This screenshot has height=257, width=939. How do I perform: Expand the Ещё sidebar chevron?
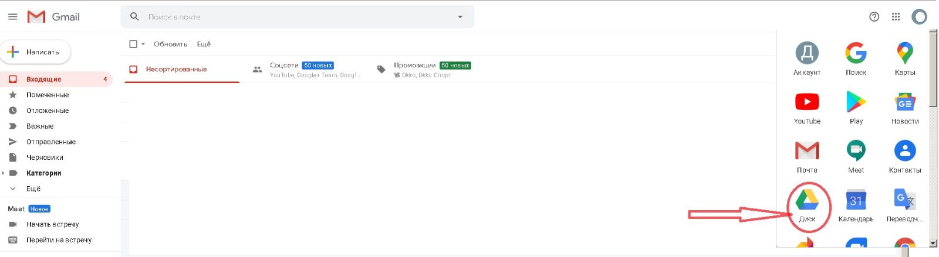pos(13,189)
